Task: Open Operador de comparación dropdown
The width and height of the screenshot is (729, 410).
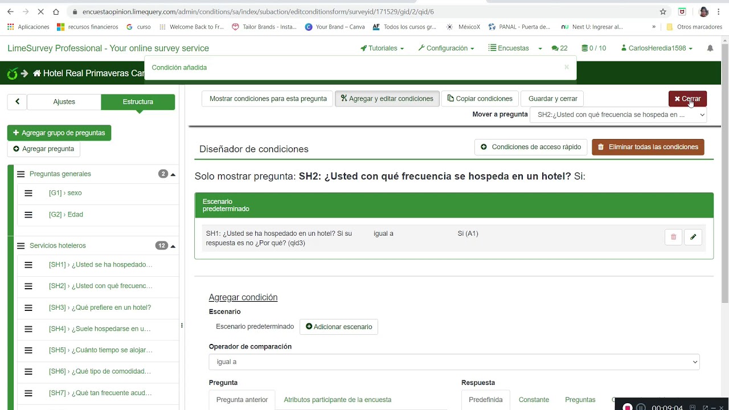Action: point(454,362)
